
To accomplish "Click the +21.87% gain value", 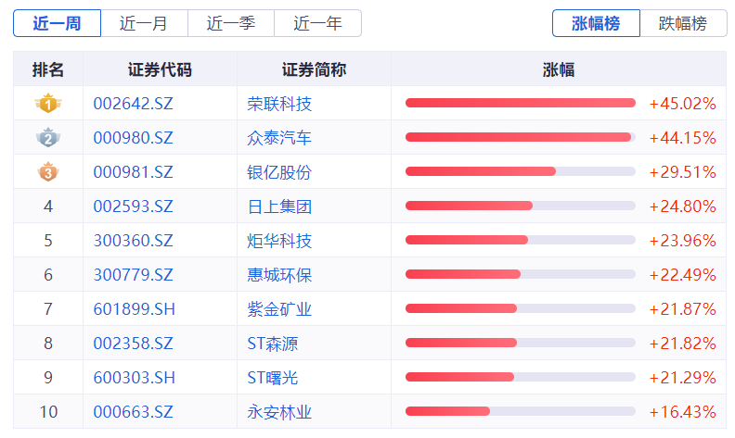I will (x=682, y=309).
